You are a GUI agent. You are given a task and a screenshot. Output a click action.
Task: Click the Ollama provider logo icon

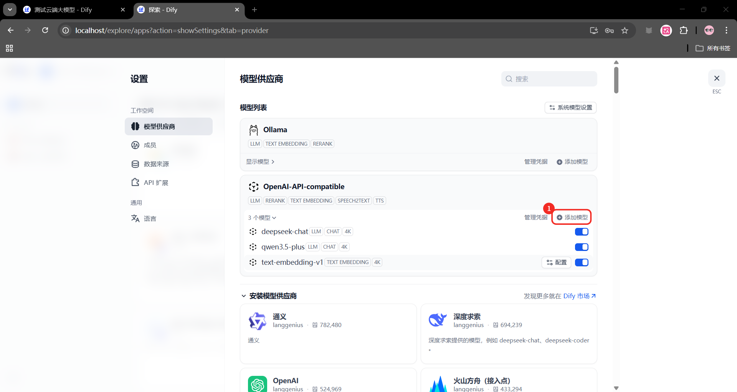click(x=254, y=130)
